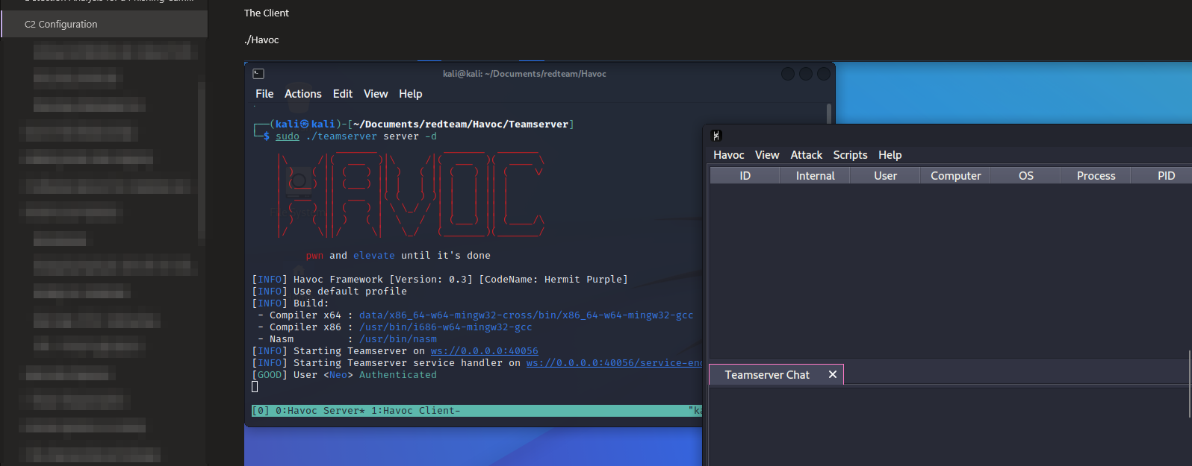Viewport: 1192px width, 466px height.
Task: Sort sessions by the User column header
Action: (x=885, y=176)
